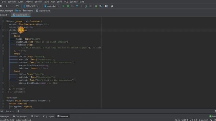Click the stop square icon
The width and height of the screenshot is (216, 121).
coord(90,6)
